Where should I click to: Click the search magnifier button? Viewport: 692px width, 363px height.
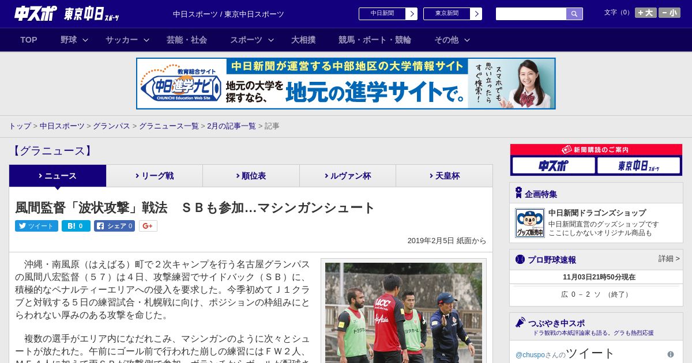[x=574, y=14]
